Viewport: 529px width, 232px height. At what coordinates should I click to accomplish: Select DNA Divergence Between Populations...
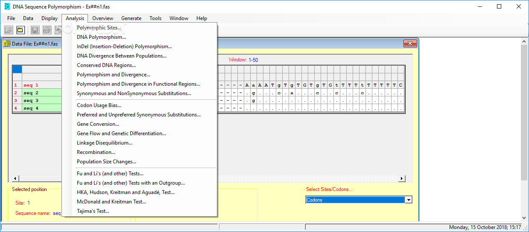pos(140,56)
